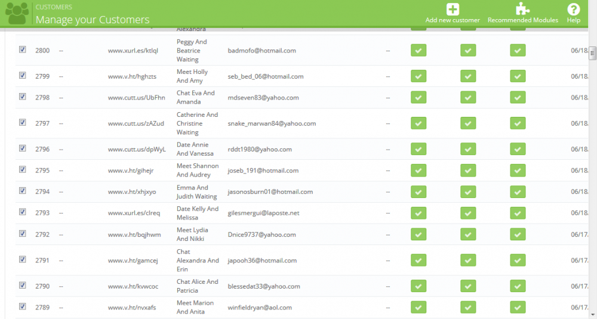Screen dimensions: 597x319
Task: Uncheck selection box for customer 2791
Action: pyautogui.click(x=23, y=259)
